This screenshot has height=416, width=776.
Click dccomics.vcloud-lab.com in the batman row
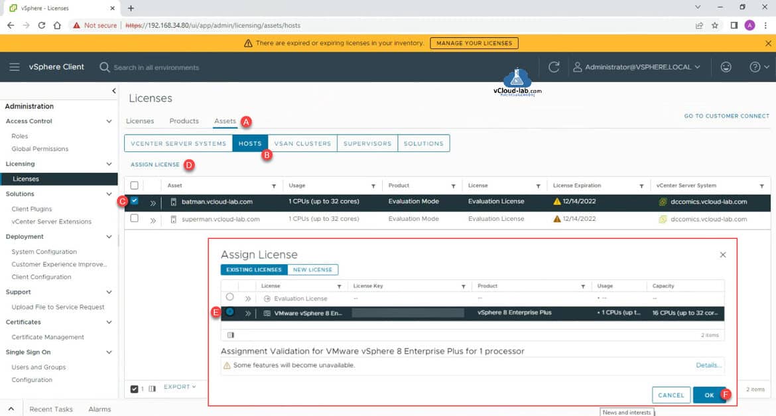[x=709, y=202]
